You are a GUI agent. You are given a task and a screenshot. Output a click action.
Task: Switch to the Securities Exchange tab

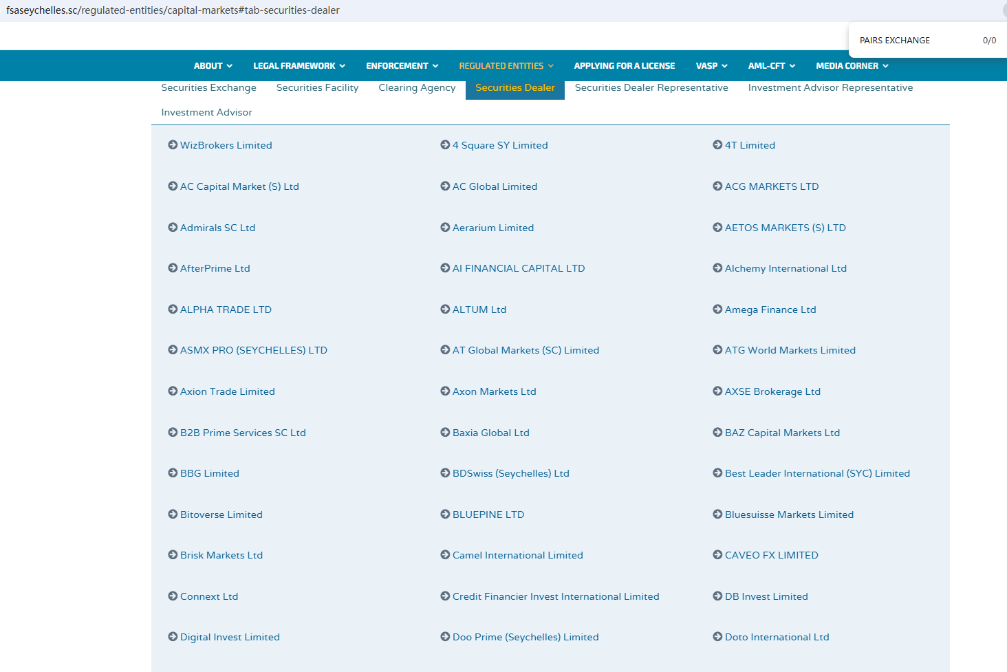[208, 88]
